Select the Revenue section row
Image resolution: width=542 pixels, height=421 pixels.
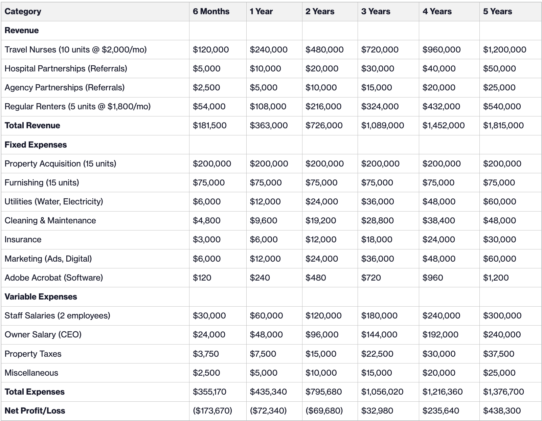coord(21,30)
